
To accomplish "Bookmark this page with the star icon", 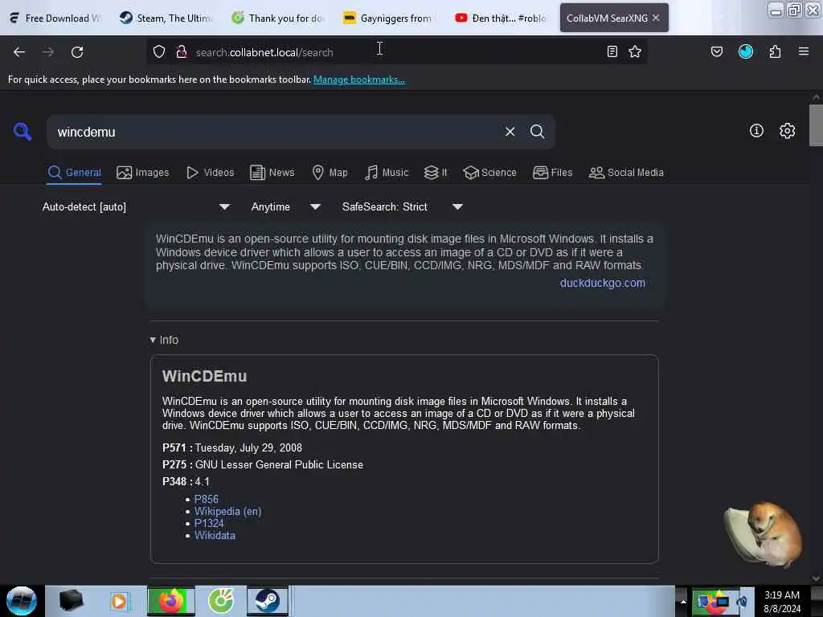I will click(x=635, y=51).
